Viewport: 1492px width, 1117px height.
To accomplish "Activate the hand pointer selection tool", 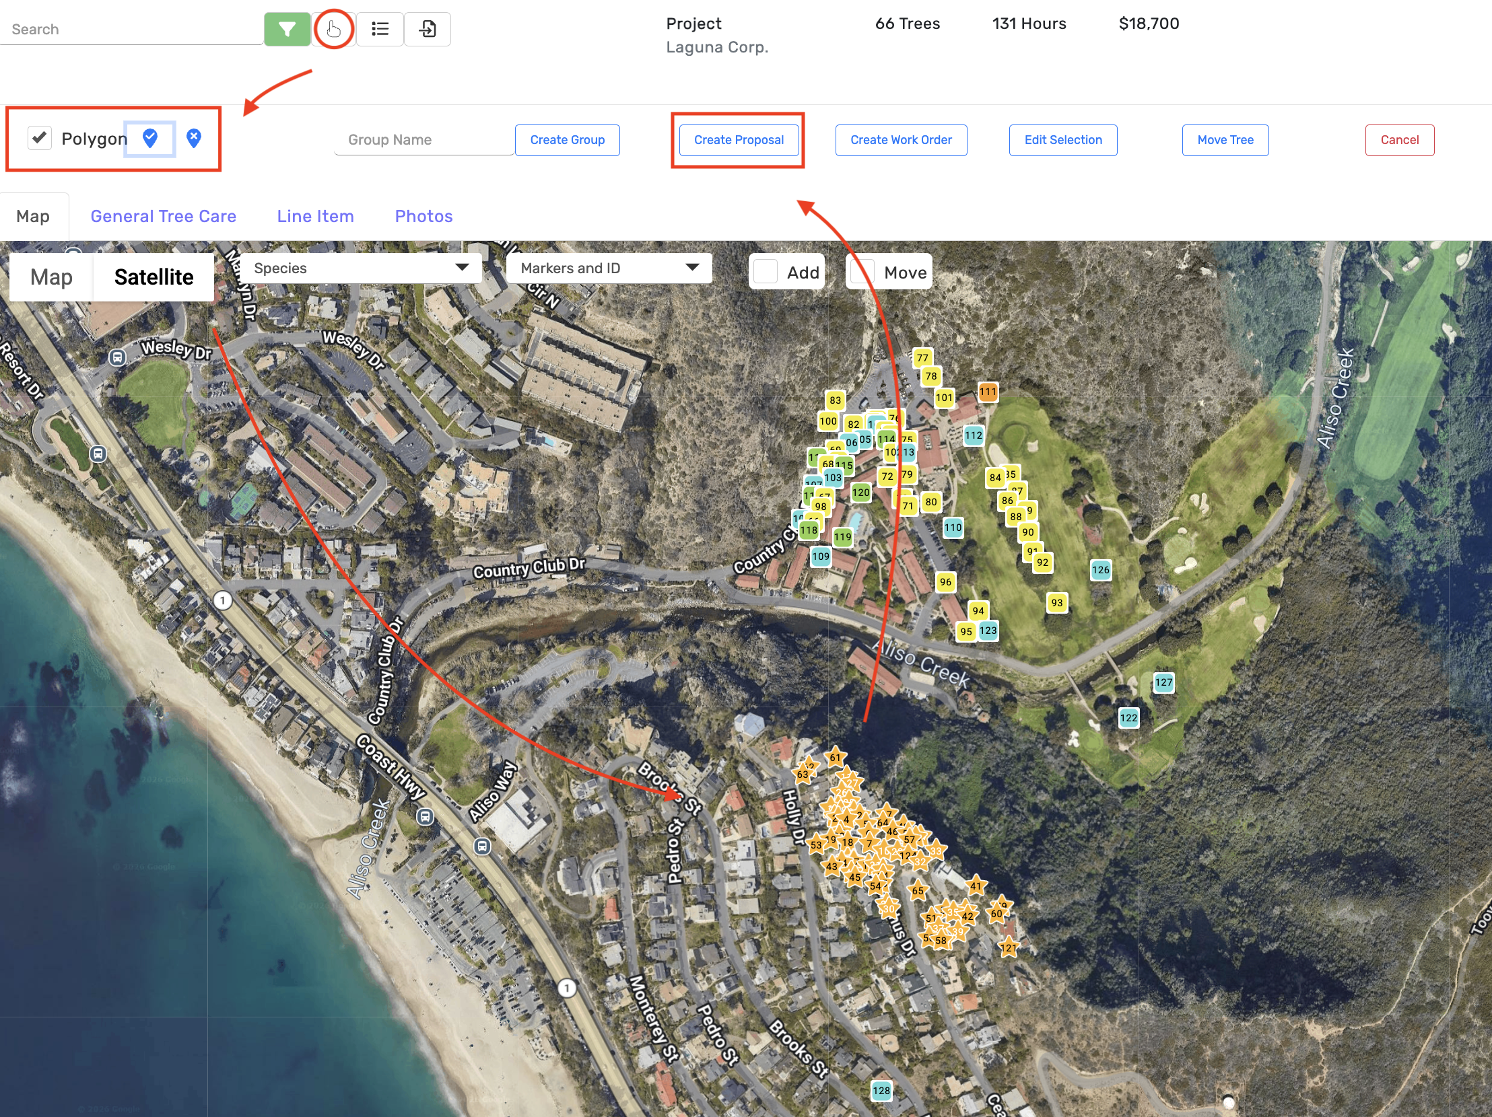I will (x=333, y=29).
